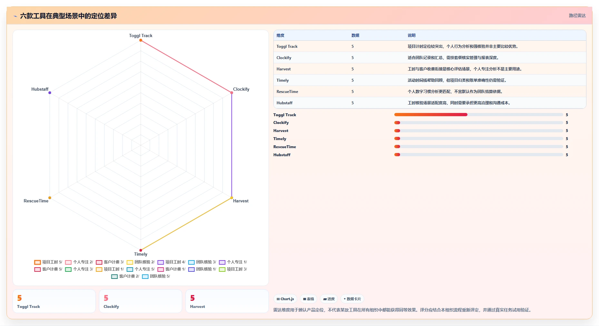The height and width of the screenshot is (326, 599).
Task: Click the radar data point at the Timely vertex
Action: pos(141,250)
